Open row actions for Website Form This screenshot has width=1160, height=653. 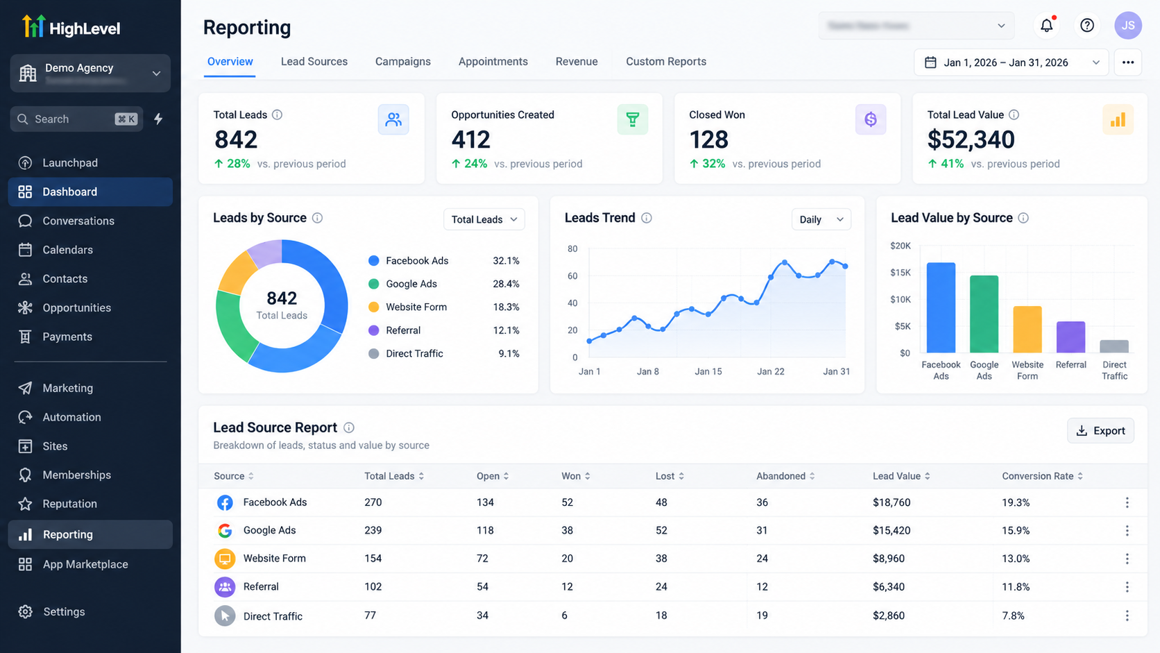(x=1127, y=559)
